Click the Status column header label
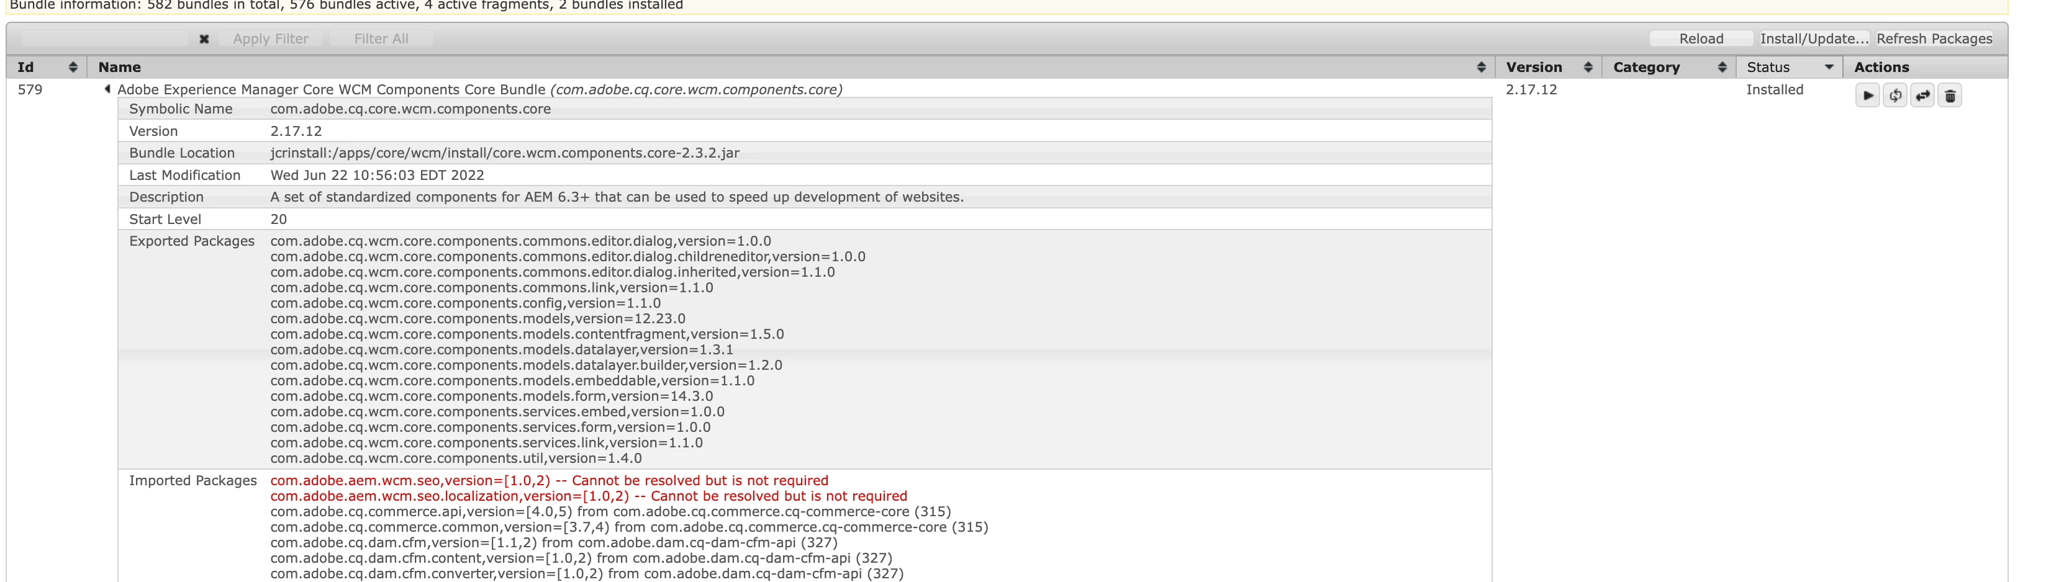Screen dimensions: 2069x582 [x=1768, y=68]
